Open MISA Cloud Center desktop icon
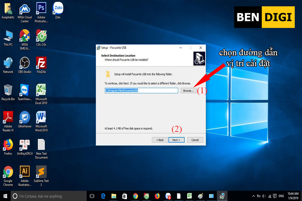The width and height of the screenshot is (302, 201). tap(25, 13)
